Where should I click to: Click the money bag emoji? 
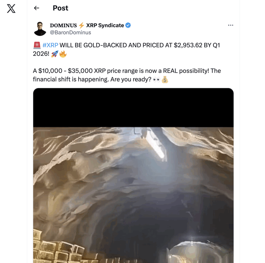(x=165, y=79)
